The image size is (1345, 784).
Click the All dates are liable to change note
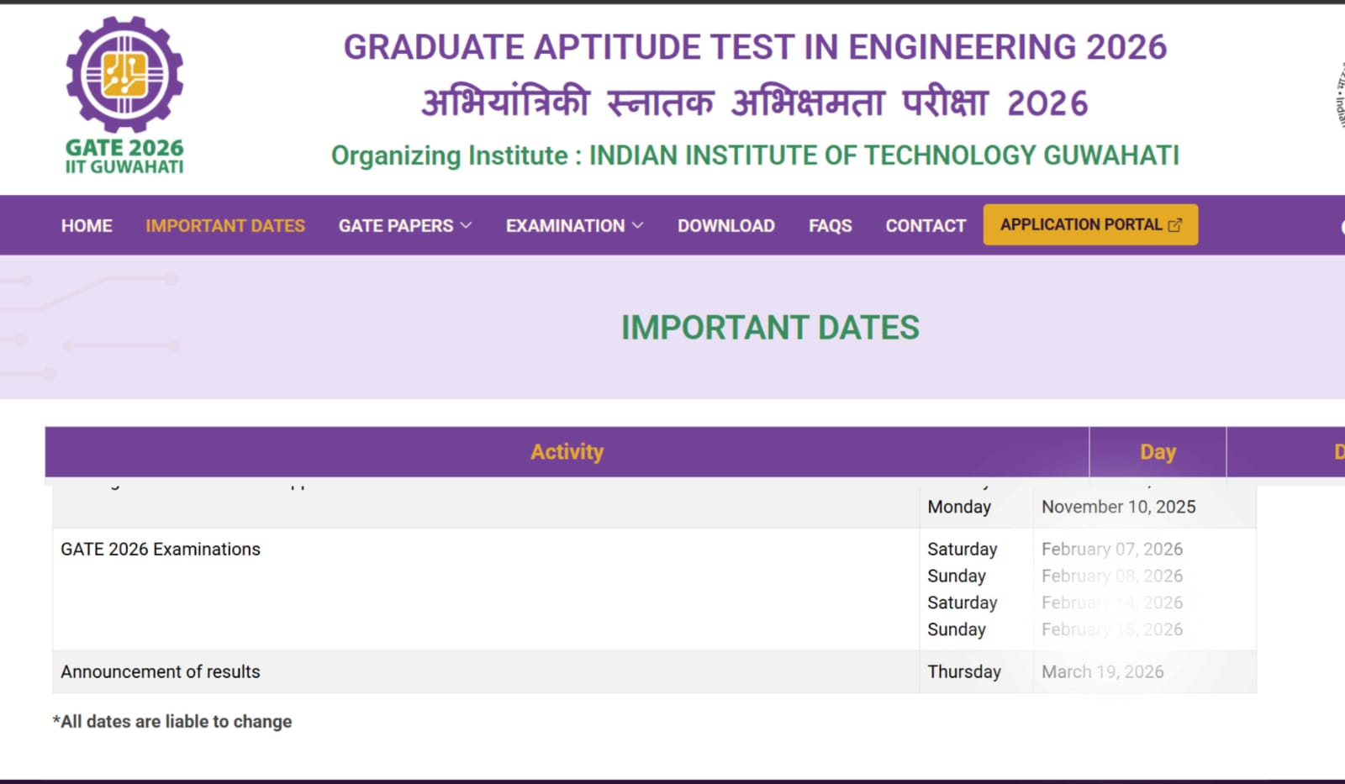[x=172, y=722]
